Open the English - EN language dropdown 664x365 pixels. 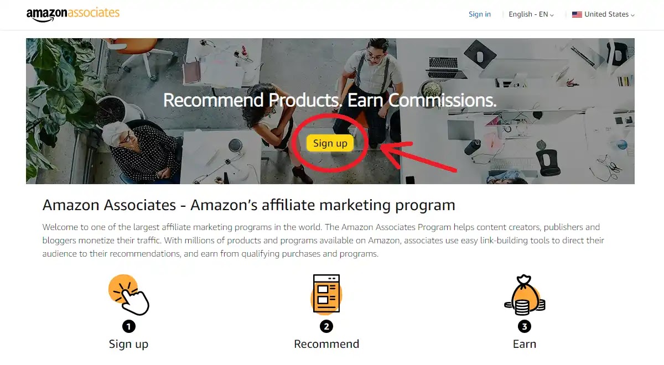[531, 14]
